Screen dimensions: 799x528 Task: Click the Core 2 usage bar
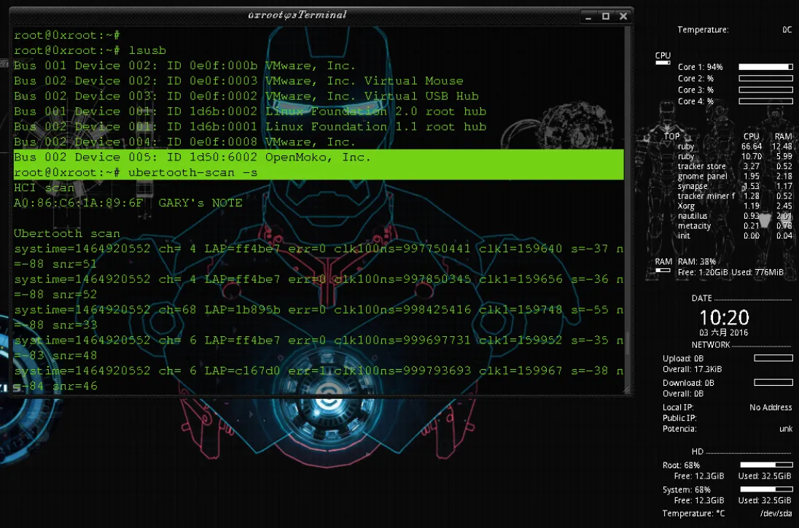click(x=766, y=79)
